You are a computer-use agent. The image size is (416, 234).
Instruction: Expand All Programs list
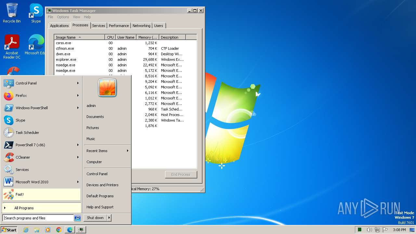pos(42,208)
